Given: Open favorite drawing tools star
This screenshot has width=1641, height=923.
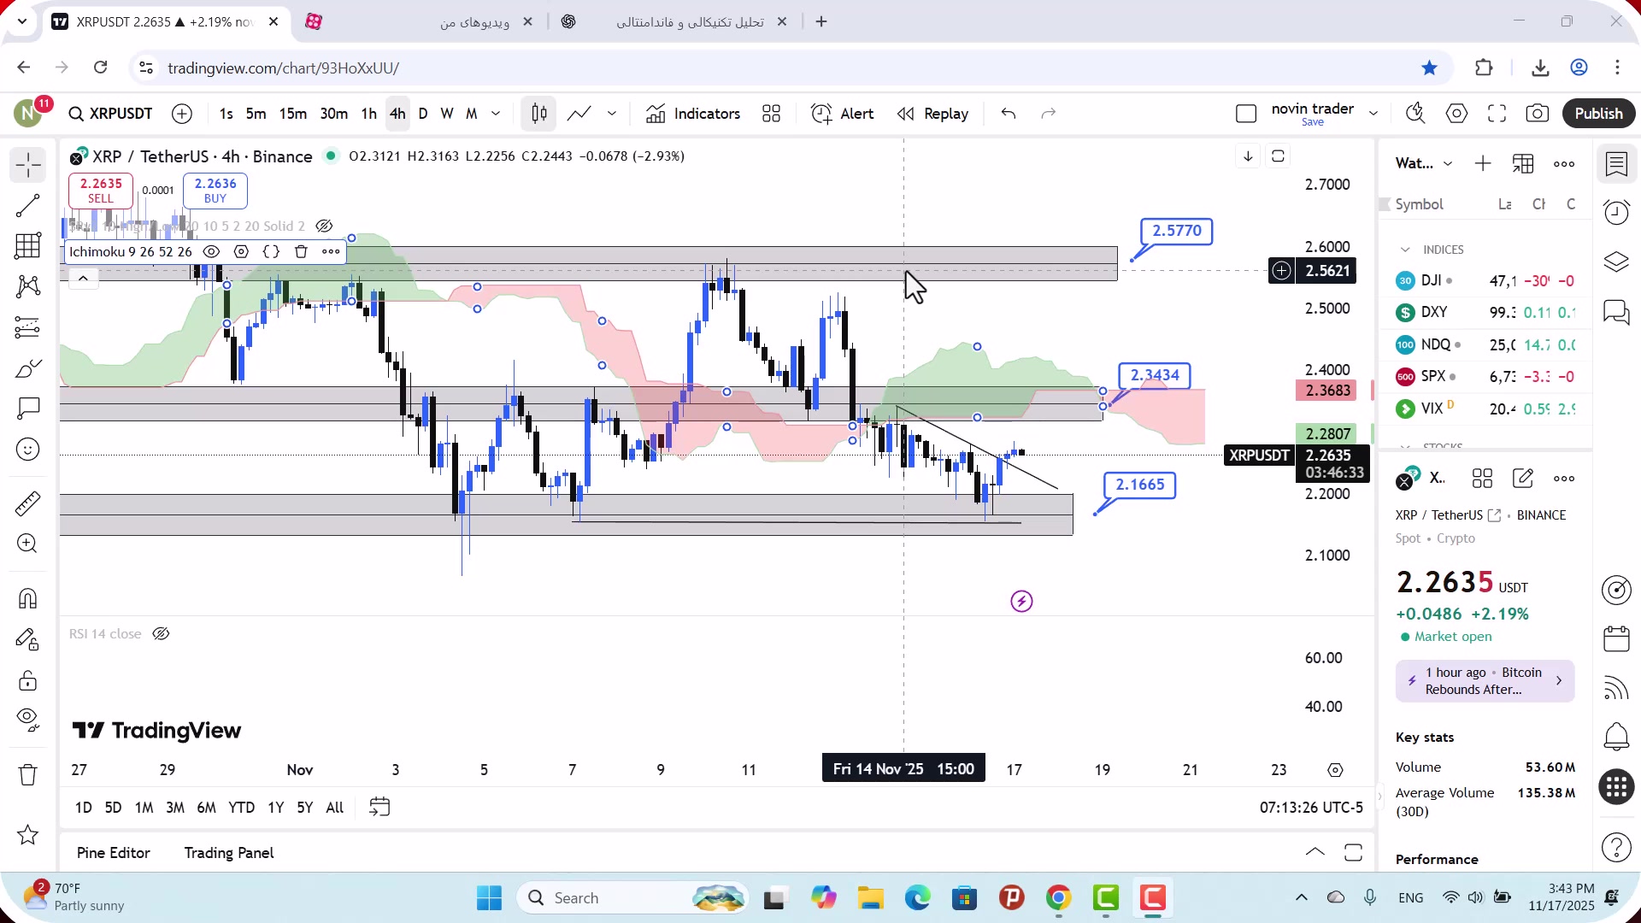Looking at the screenshot, I should pos(27,835).
